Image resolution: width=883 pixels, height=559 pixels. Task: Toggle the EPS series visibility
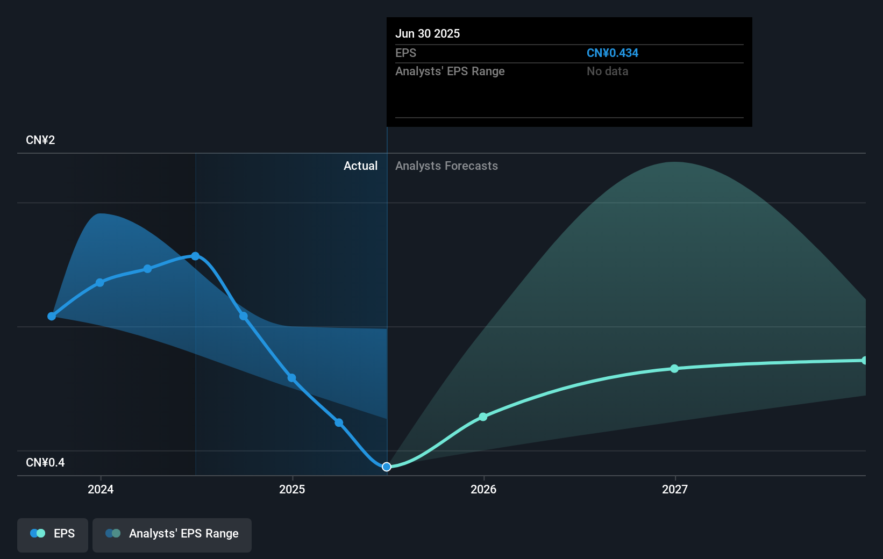click(52, 534)
